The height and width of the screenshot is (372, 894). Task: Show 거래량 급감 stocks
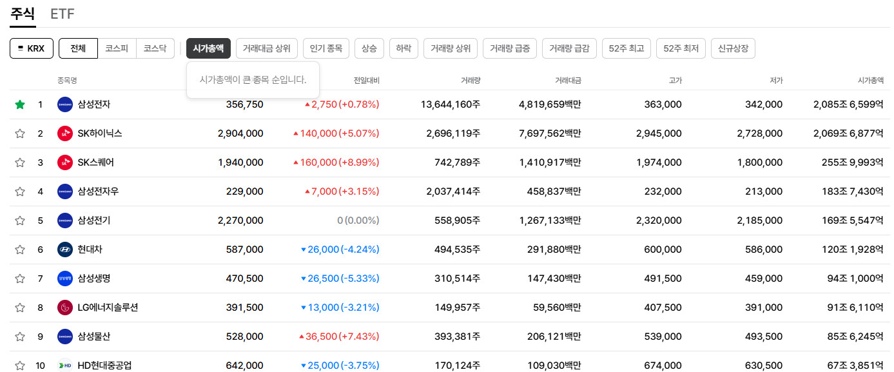pos(569,48)
